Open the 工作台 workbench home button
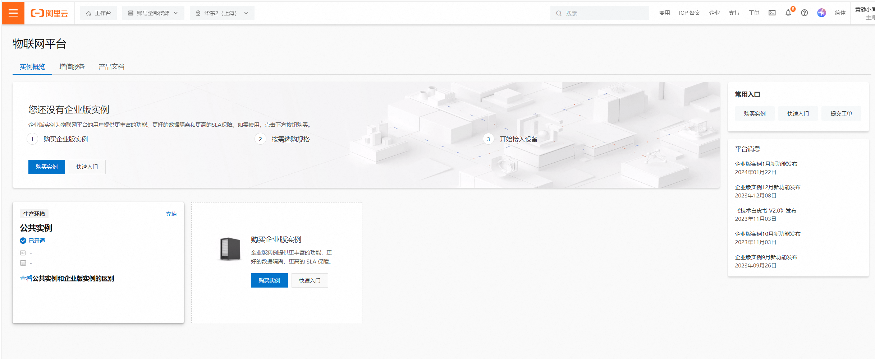875x359 pixels. click(99, 13)
